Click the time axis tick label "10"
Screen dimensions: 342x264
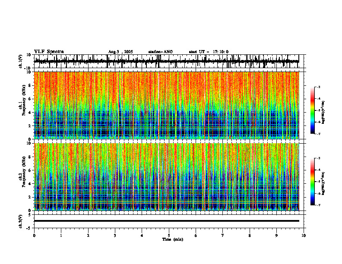304,236
